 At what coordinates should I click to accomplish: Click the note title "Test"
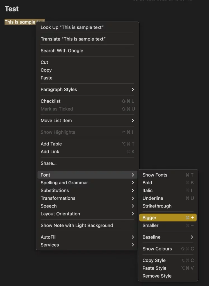[12, 9]
